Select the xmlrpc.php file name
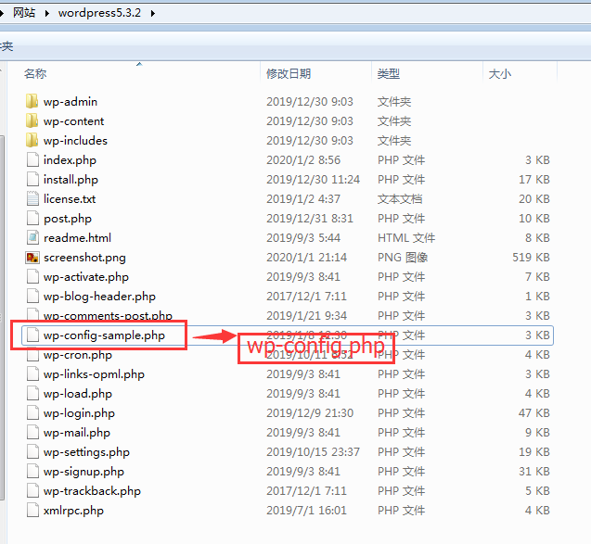 [73, 511]
